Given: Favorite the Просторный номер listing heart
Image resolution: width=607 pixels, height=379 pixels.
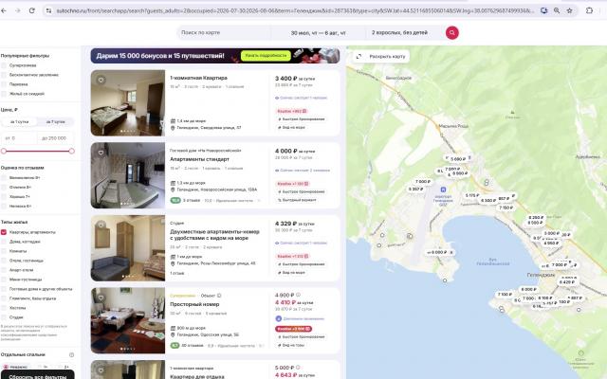Looking at the screenshot, I should tap(101, 298).
